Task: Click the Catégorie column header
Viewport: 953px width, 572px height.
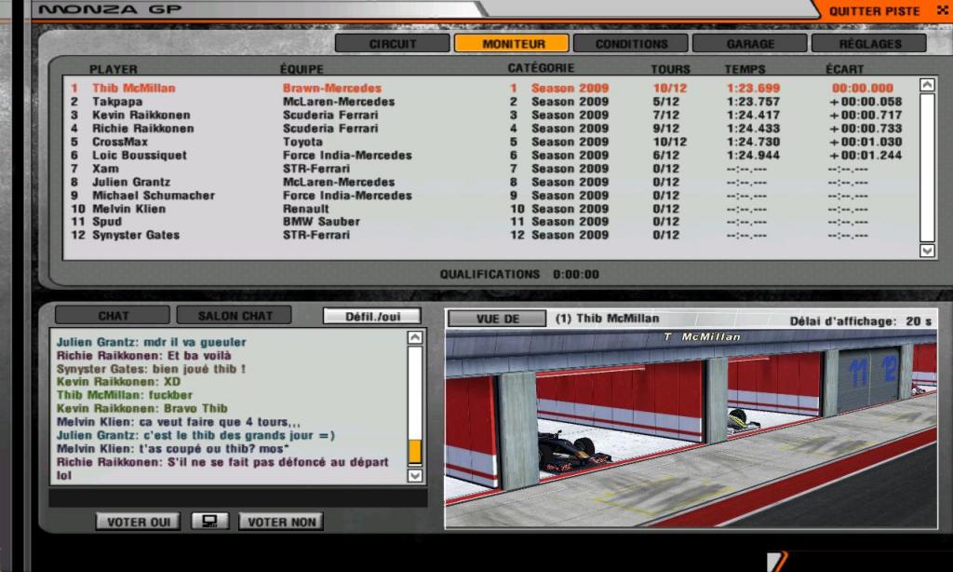Action: (x=541, y=68)
